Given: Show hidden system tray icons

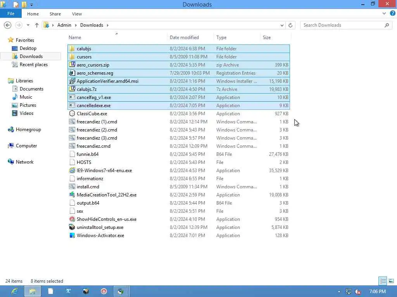Looking at the screenshot, I should [339, 292].
